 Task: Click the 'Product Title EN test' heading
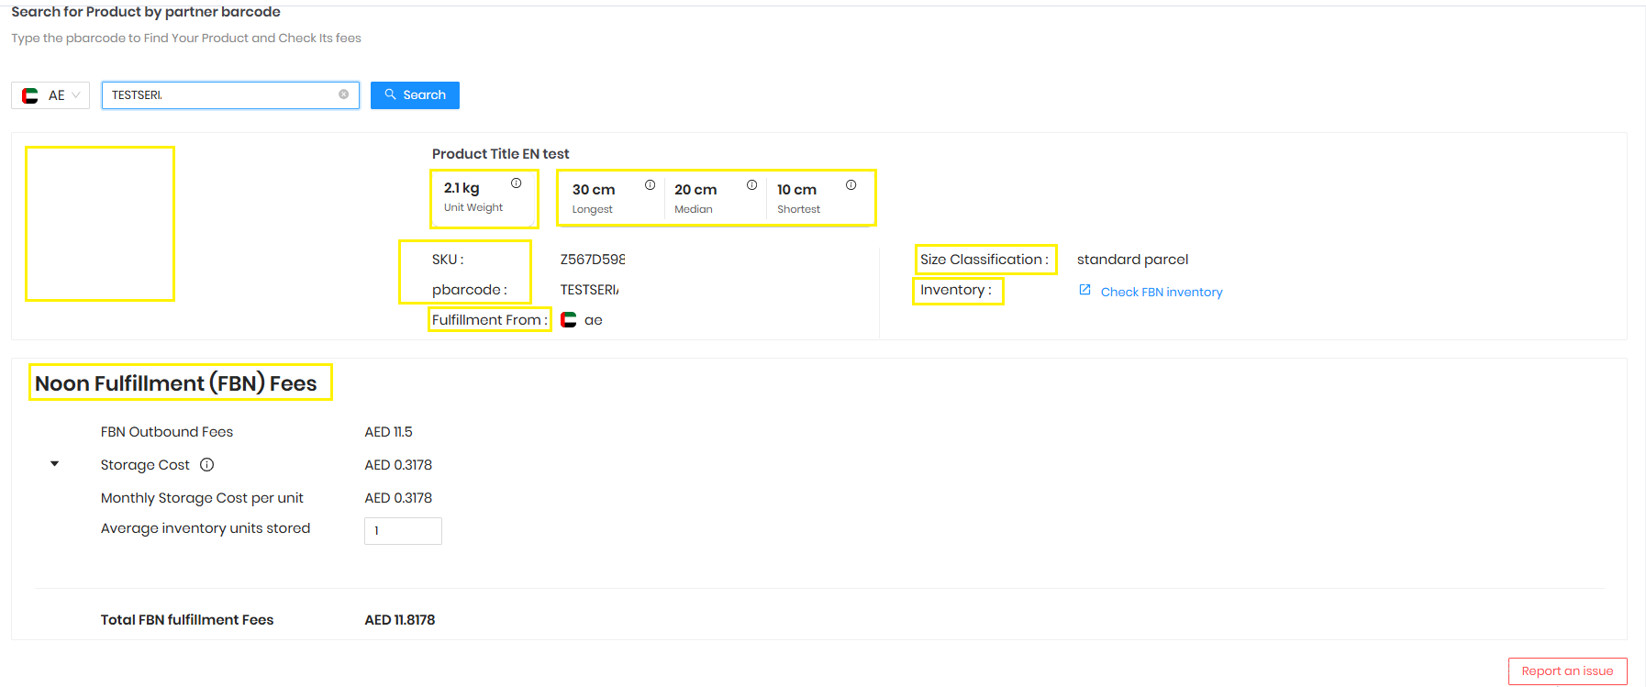pos(501,154)
